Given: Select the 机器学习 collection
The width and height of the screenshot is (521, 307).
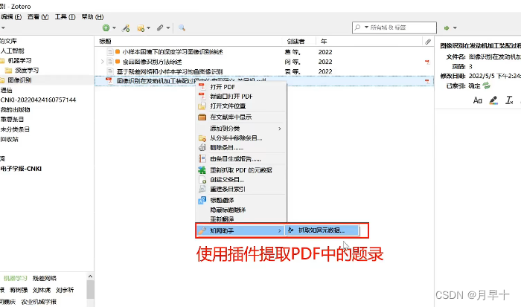Looking at the screenshot, I should pos(19,60).
